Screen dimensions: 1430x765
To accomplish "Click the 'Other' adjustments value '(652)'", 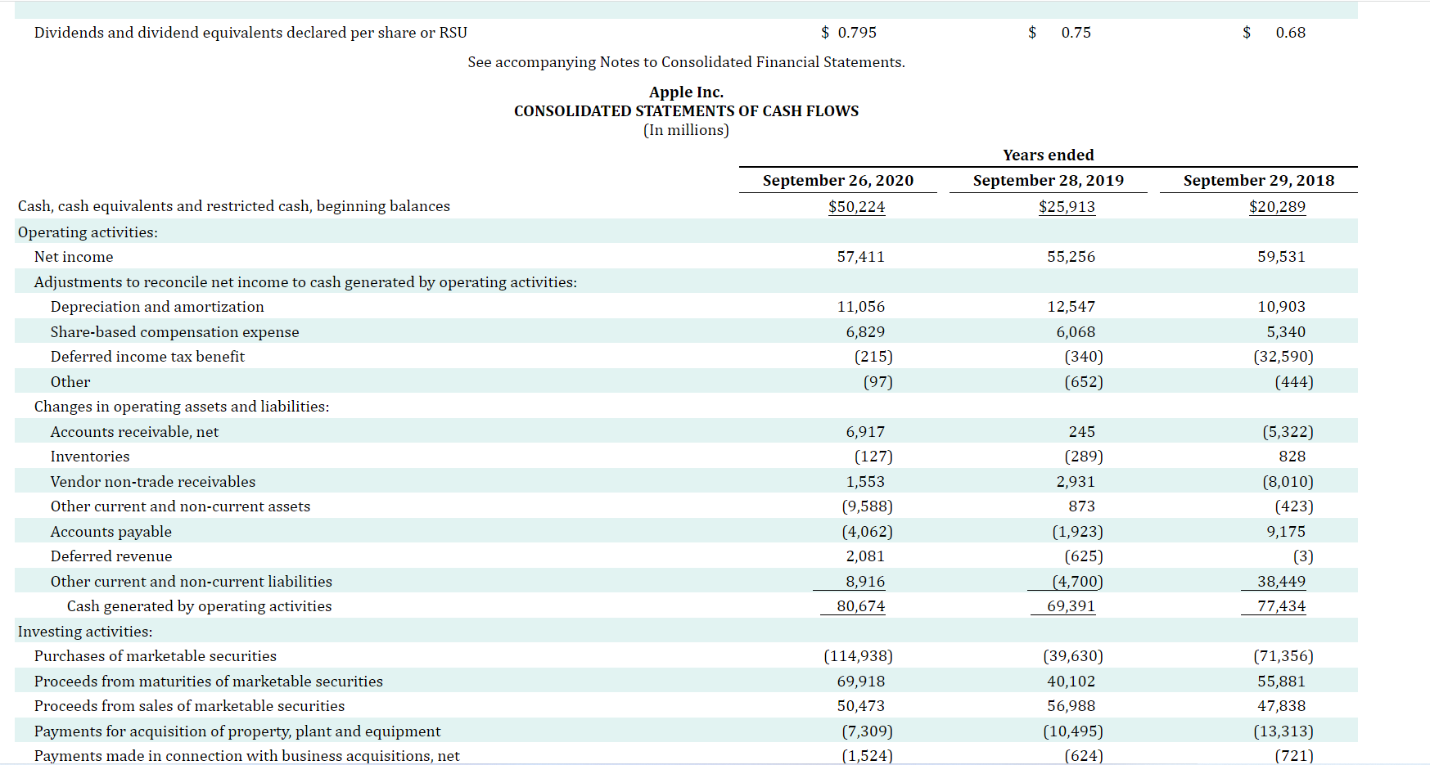I will point(1083,382).
